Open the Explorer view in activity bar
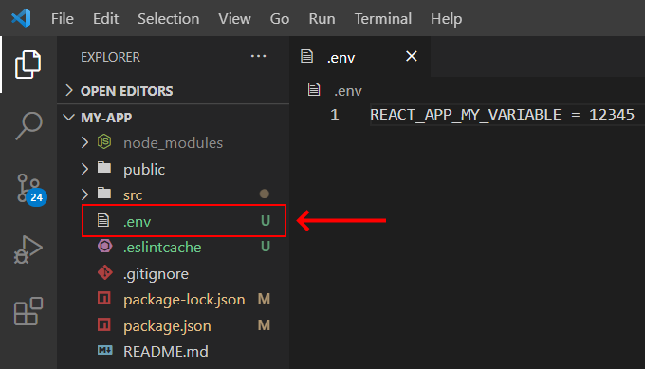 28,65
